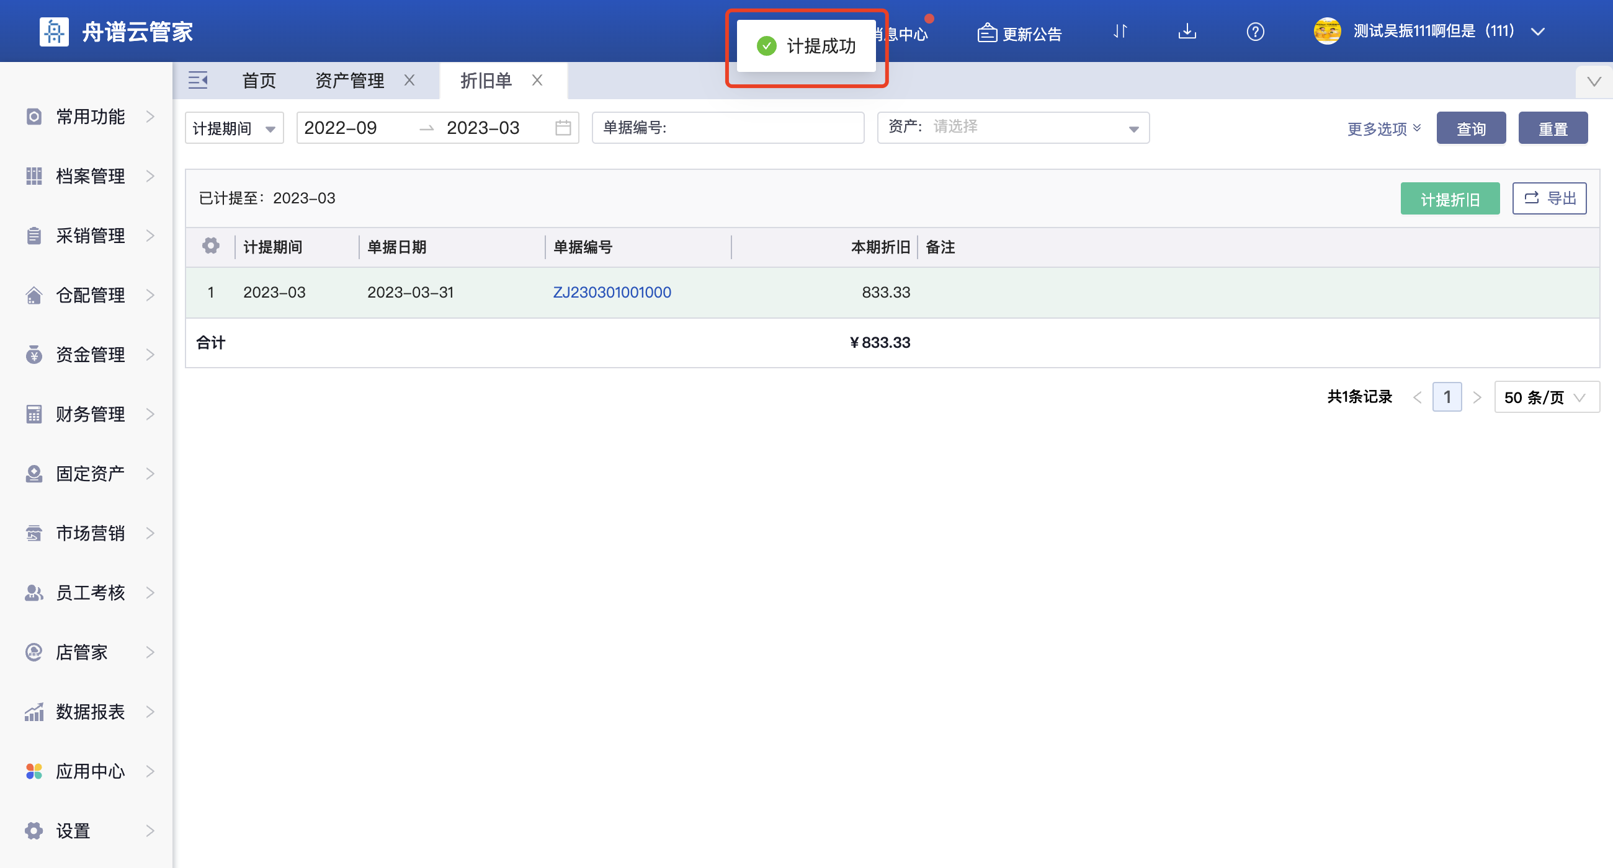Viewport: 1613px width, 868px height.
Task: Open document link ZJ230301001000
Action: pos(612,292)
